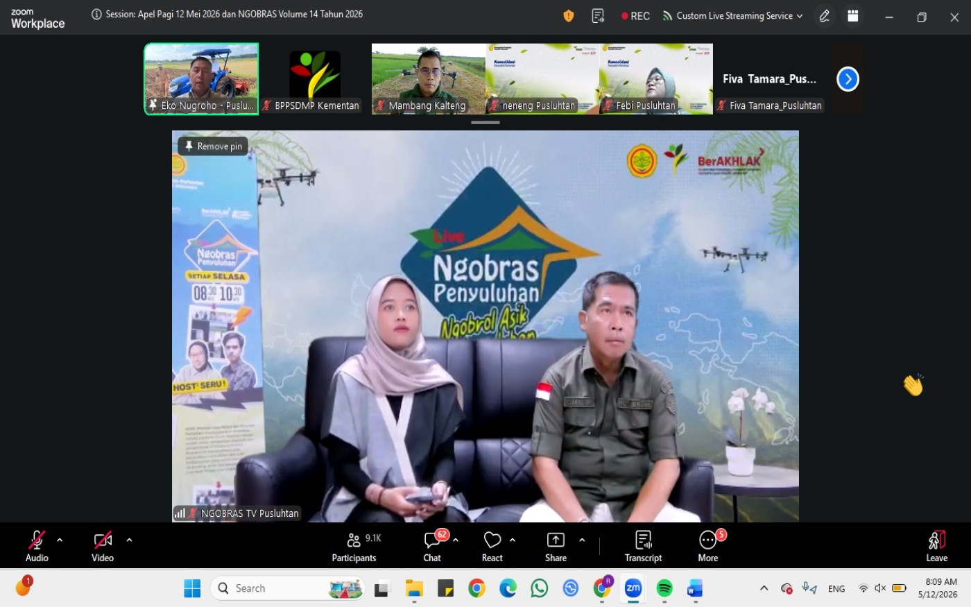The height and width of the screenshot is (607, 971).
Task: Open the clock showing 8:09 AM
Action: (x=938, y=588)
